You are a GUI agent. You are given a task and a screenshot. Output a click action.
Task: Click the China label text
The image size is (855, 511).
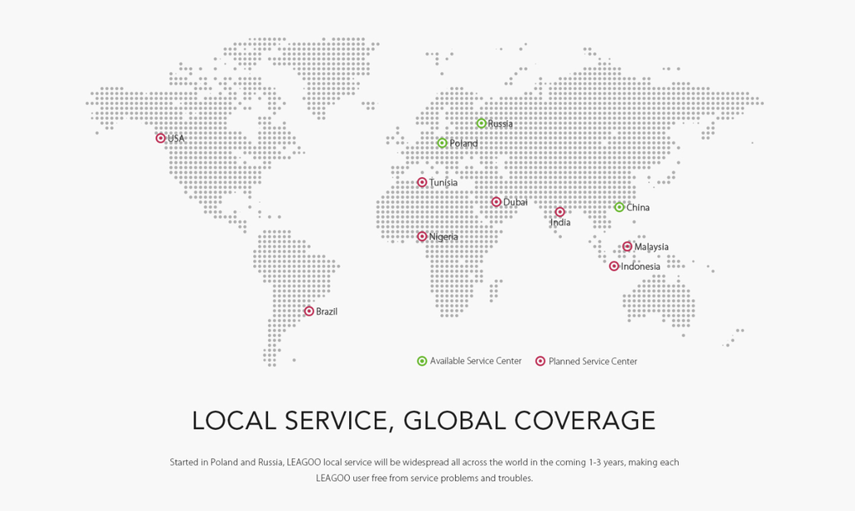[x=637, y=207]
